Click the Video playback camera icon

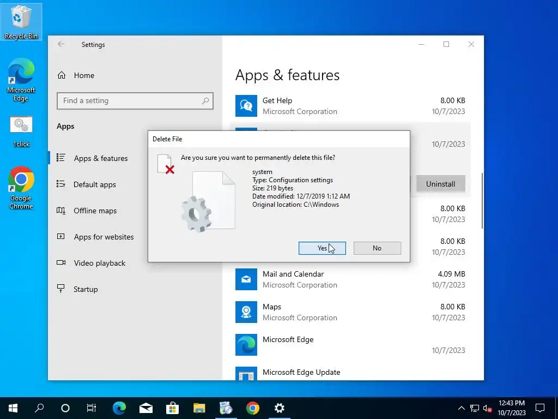click(x=61, y=262)
